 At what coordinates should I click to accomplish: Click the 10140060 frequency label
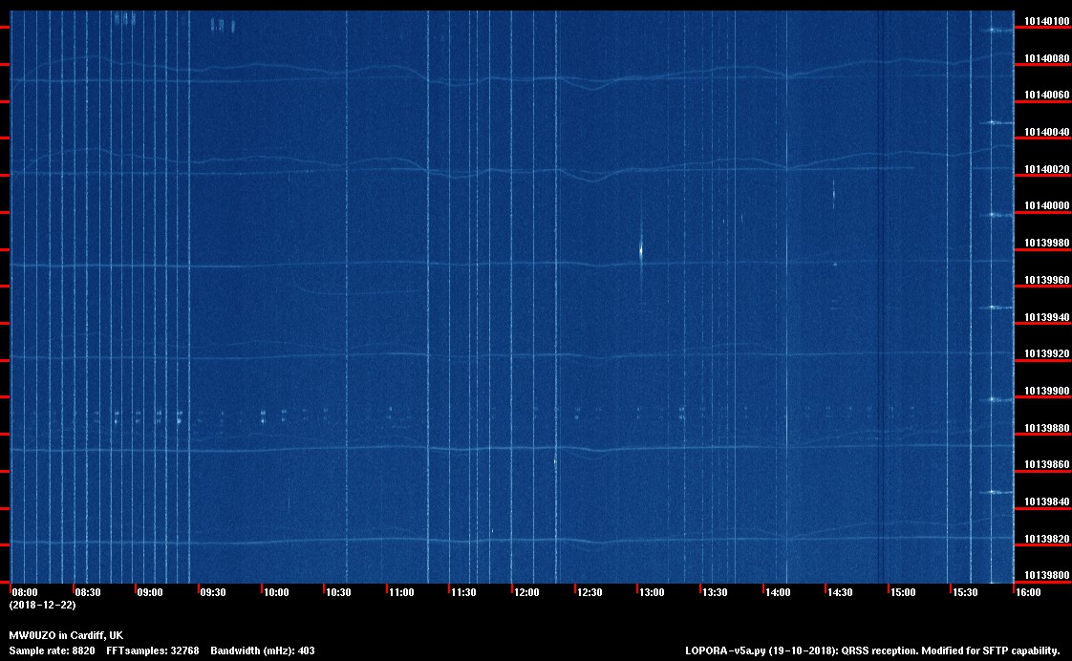[x=1046, y=96]
